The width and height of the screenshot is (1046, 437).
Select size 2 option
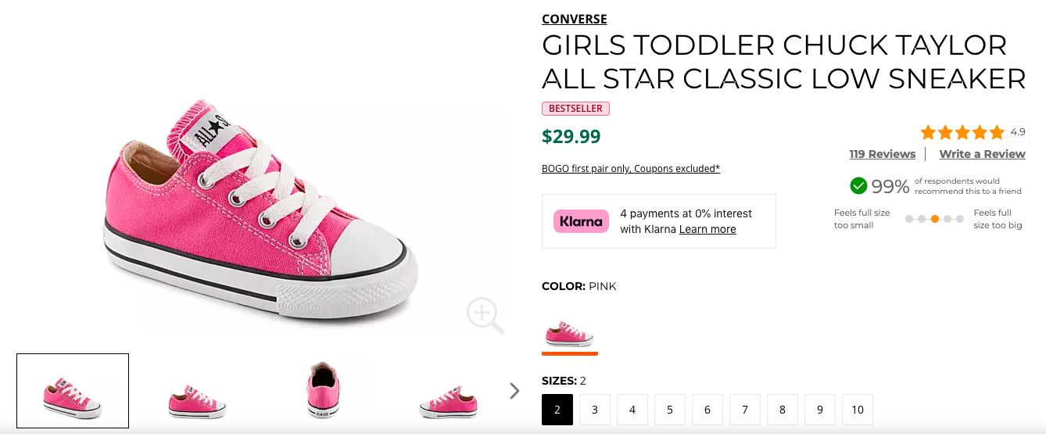(557, 410)
